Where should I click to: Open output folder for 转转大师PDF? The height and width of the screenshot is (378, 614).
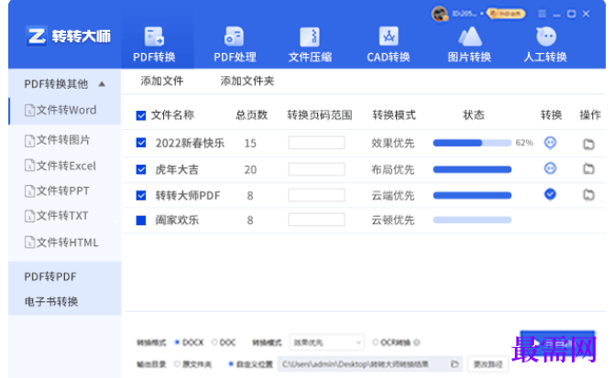coord(588,195)
